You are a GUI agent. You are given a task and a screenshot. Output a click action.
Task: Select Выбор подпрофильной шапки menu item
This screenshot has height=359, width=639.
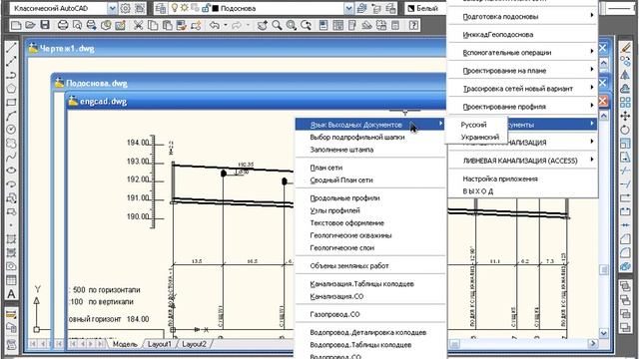point(370,138)
